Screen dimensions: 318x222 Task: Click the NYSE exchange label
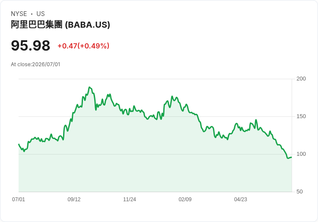[x=19, y=14]
